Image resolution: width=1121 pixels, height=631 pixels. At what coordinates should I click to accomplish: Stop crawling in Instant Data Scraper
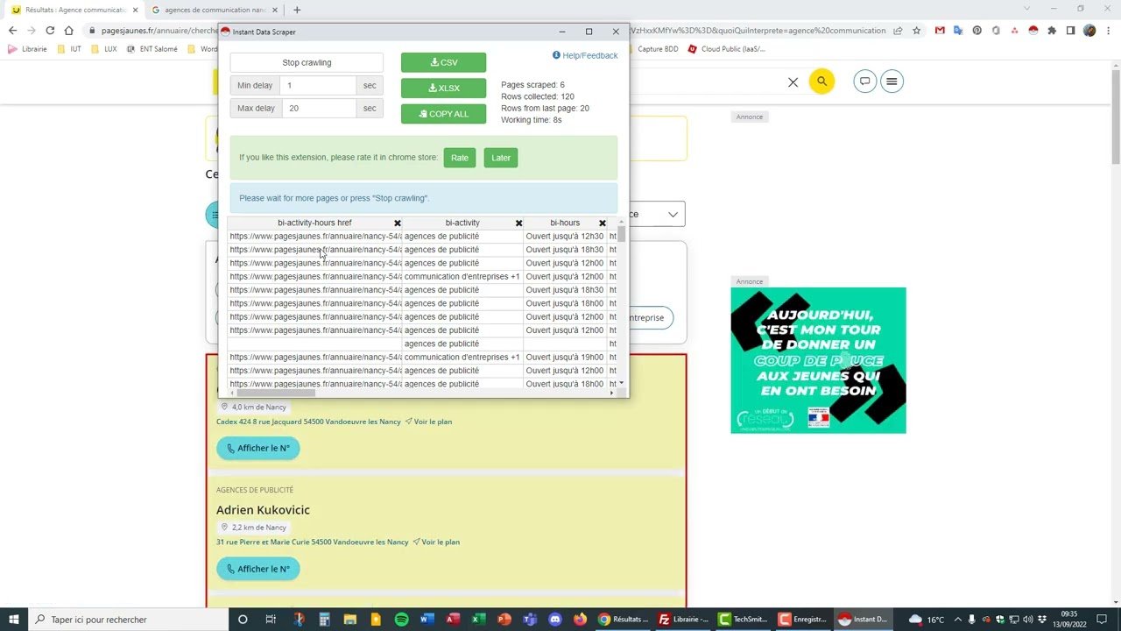(x=307, y=62)
